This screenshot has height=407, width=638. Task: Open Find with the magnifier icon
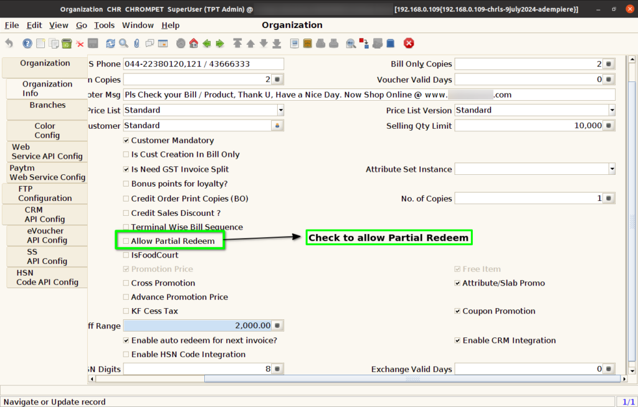(124, 43)
